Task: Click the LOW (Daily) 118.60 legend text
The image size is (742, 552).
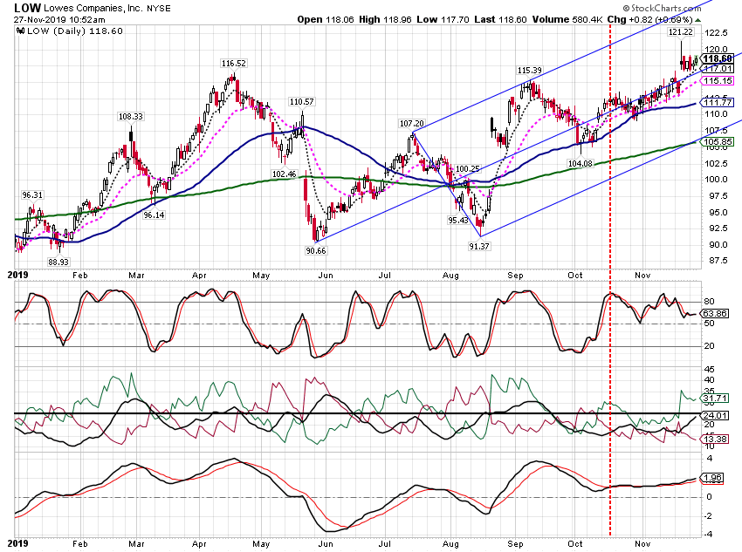Action: (x=75, y=31)
